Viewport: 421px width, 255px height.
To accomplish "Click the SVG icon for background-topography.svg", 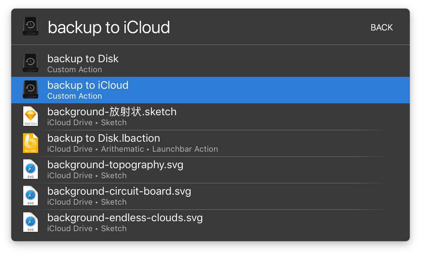I will [30, 169].
